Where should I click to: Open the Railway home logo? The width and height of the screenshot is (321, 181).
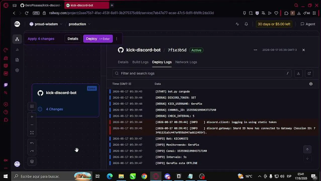coord(17,24)
